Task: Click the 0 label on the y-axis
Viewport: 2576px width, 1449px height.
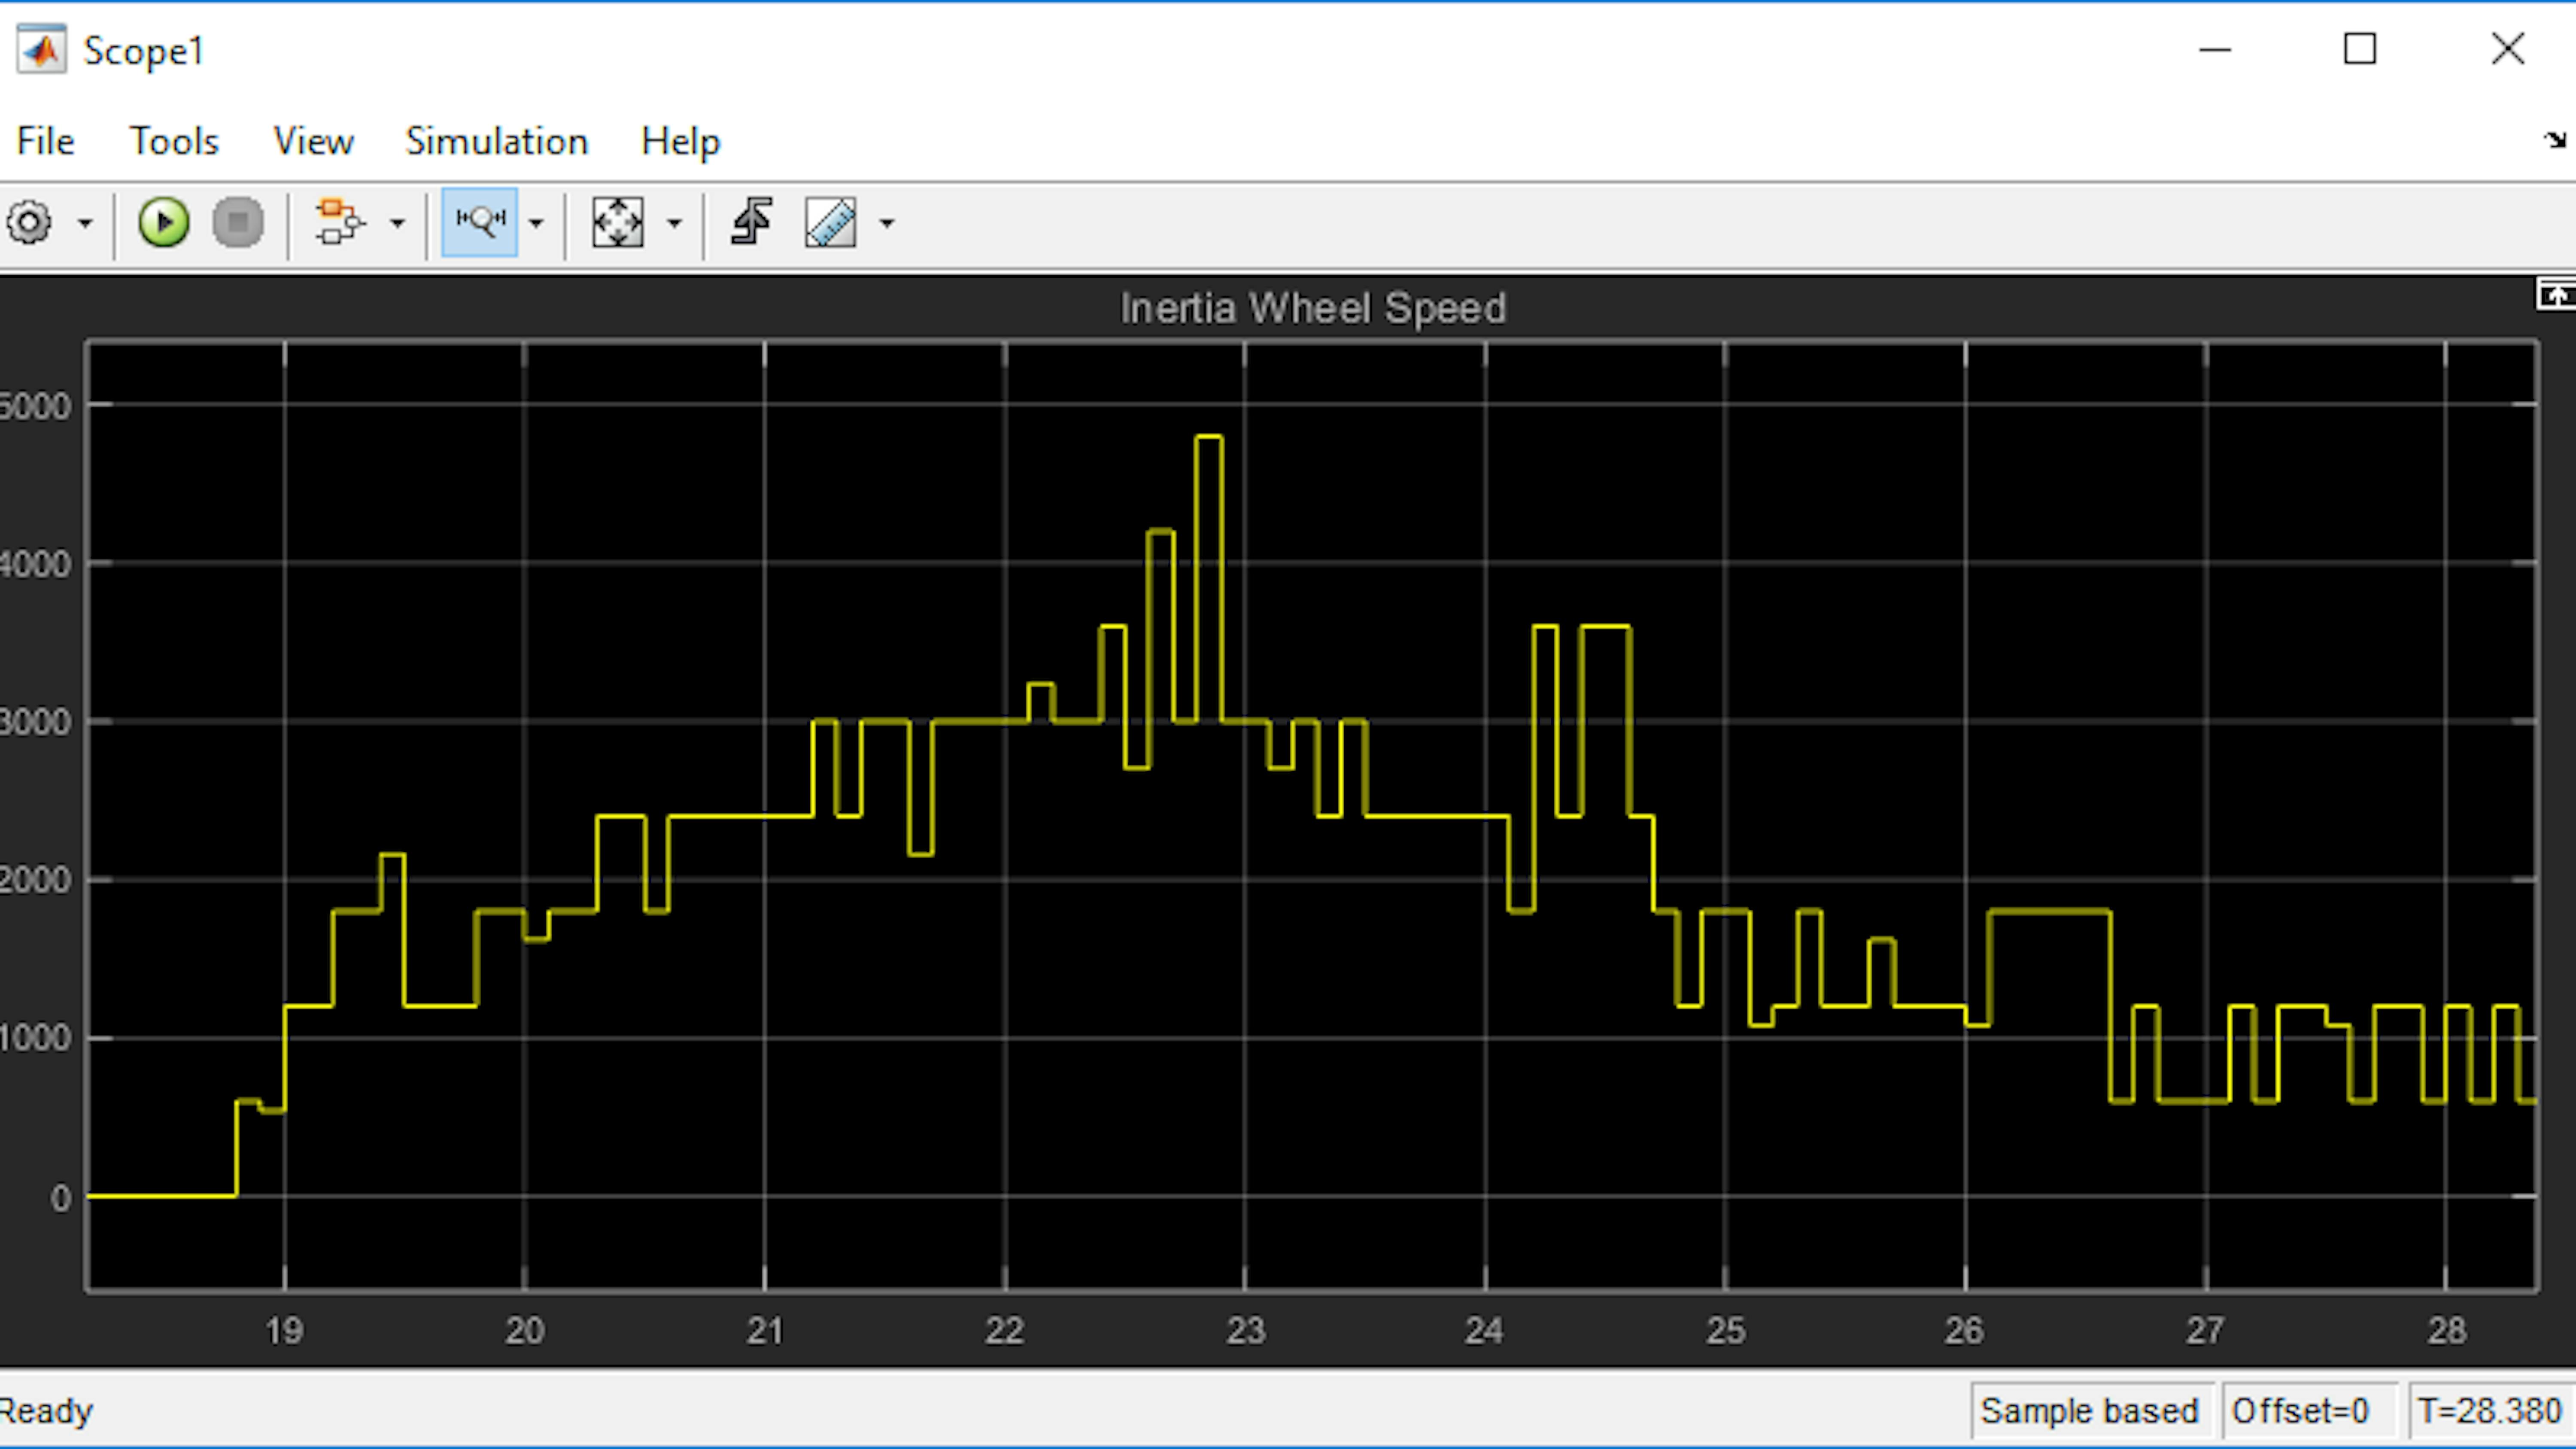Action: tap(61, 1198)
